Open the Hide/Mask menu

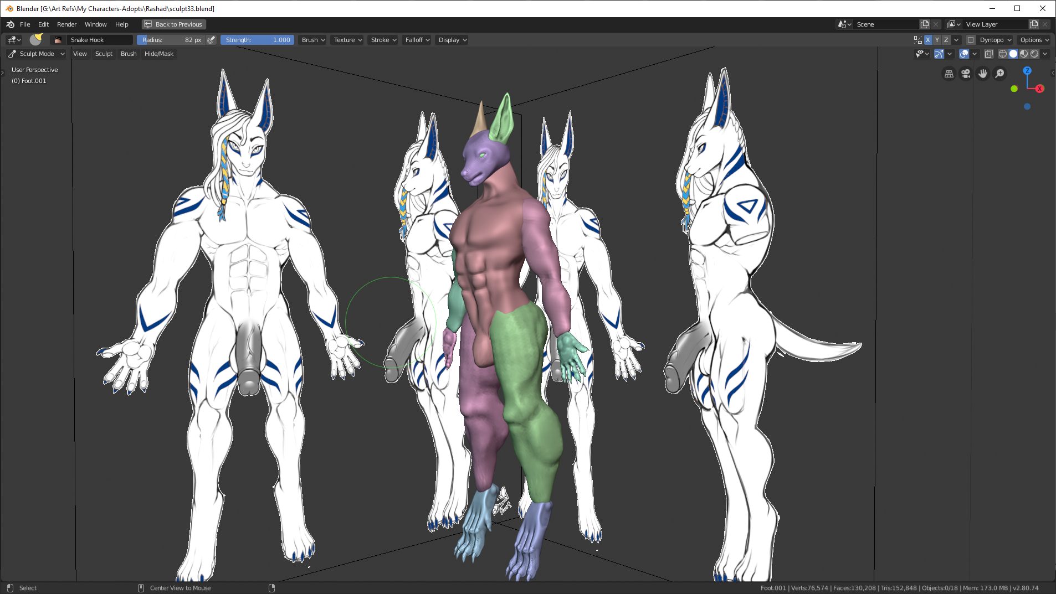159,54
